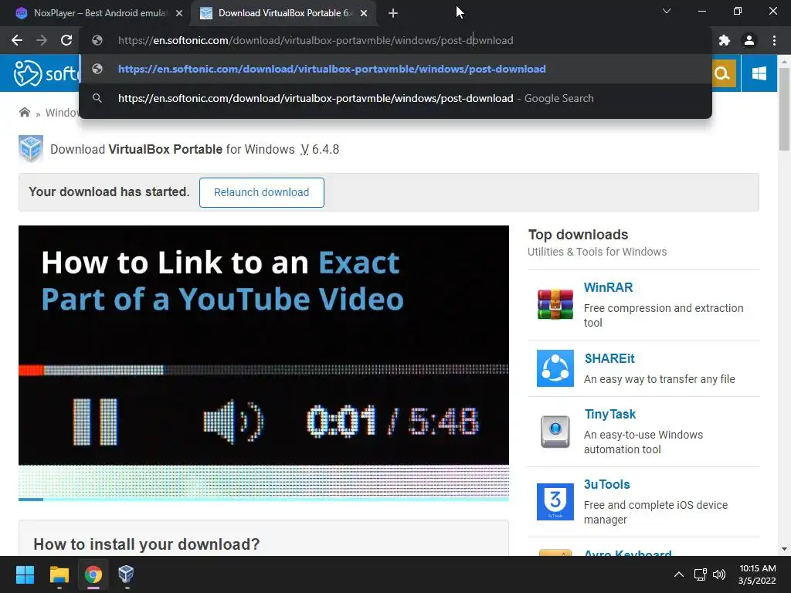Click the 3uTools icon
791x593 pixels.
point(555,502)
